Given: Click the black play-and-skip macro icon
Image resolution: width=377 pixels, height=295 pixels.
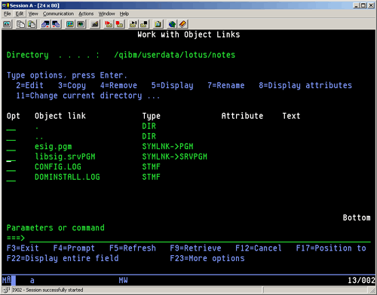Looking at the screenshot, I should pos(133,24).
